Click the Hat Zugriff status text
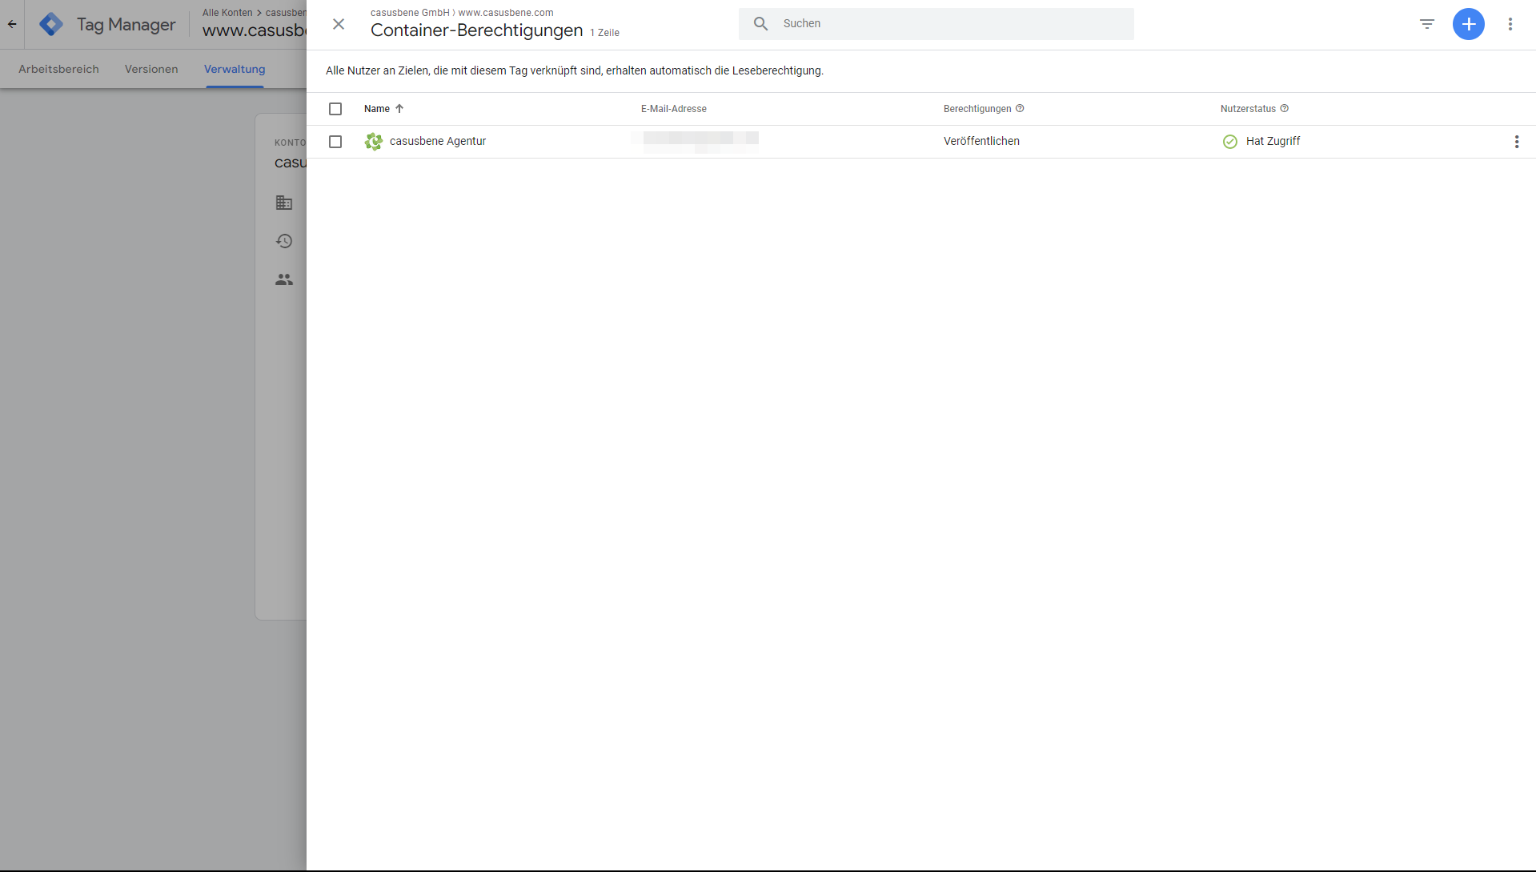The width and height of the screenshot is (1536, 872). pos(1273,142)
